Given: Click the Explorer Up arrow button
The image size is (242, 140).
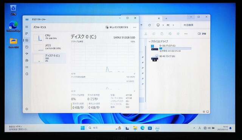Looking at the screenshot, I should (141, 25).
